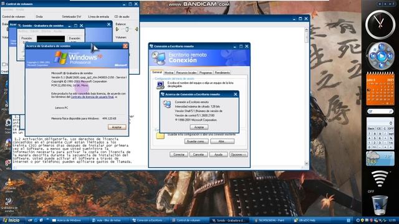Click the Guardar como button
The width and height of the screenshot is (399, 224).
click(196, 141)
